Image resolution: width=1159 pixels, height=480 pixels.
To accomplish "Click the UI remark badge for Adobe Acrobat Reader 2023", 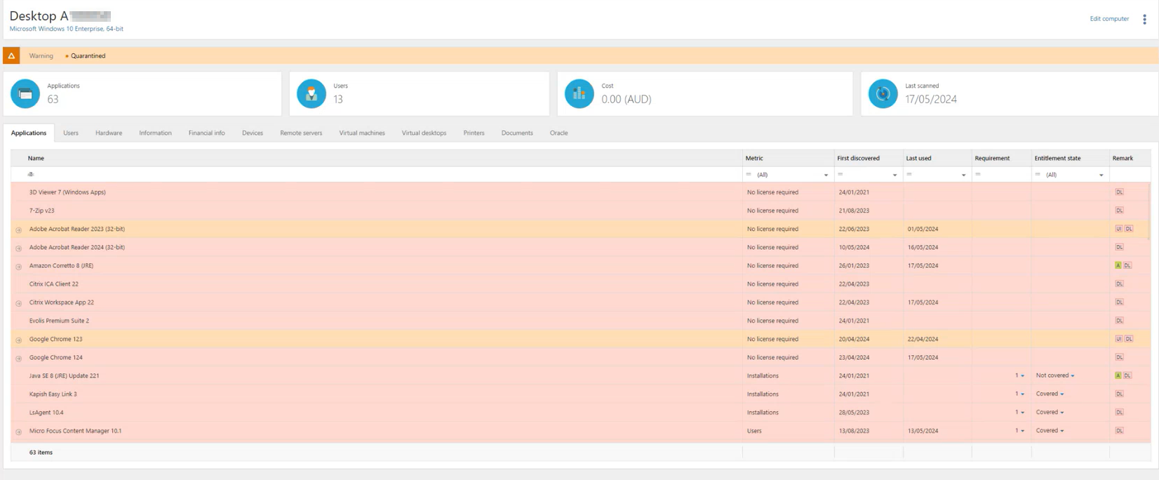I will [x=1118, y=229].
